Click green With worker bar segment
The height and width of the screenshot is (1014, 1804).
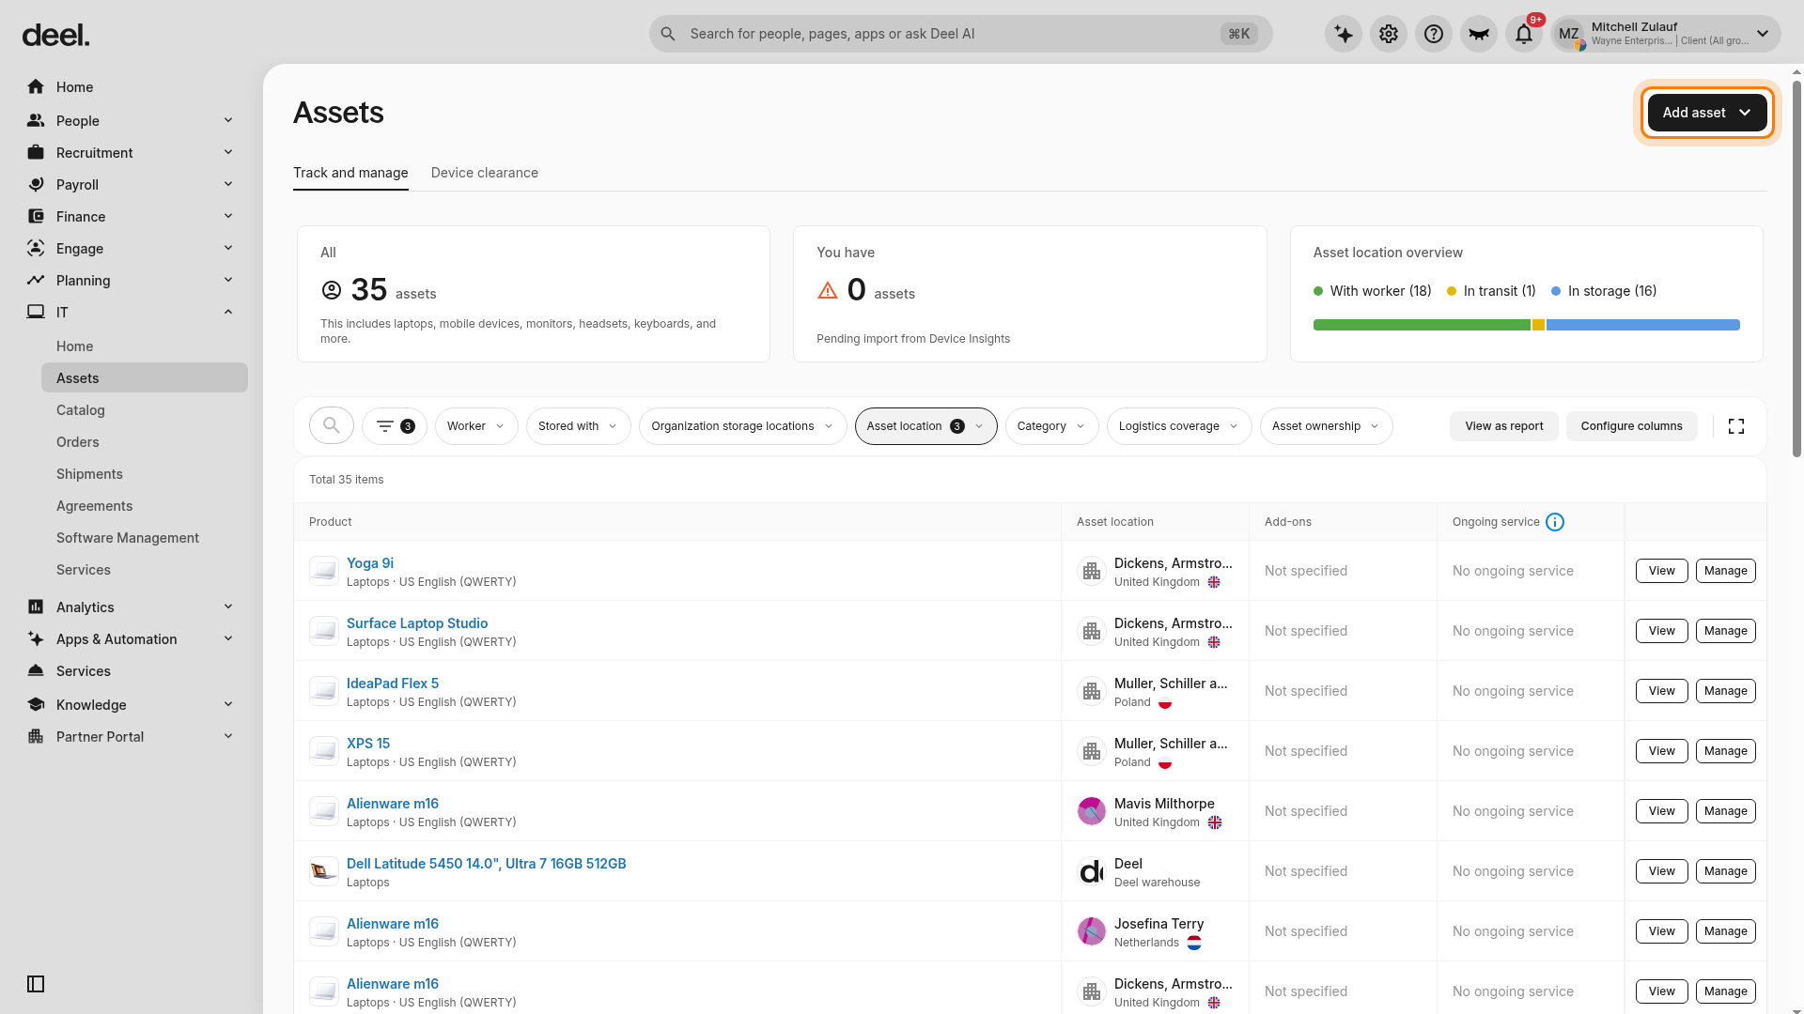click(x=1422, y=325)
